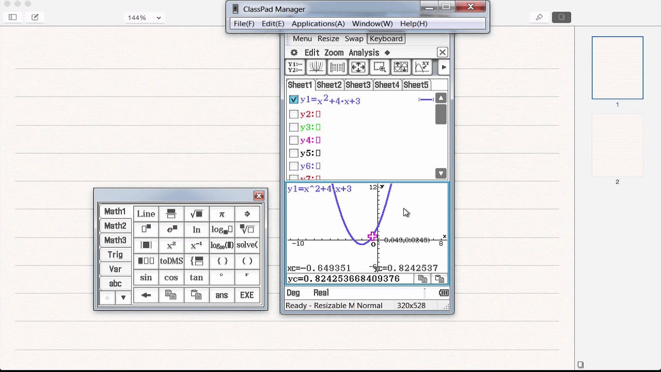
Task: Switch to Sheet2 tab
Action: tap(329, 85)
